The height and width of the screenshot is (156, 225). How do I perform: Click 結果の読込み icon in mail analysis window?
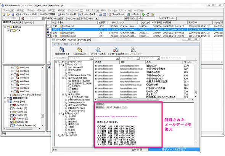[x=79, y=50]
